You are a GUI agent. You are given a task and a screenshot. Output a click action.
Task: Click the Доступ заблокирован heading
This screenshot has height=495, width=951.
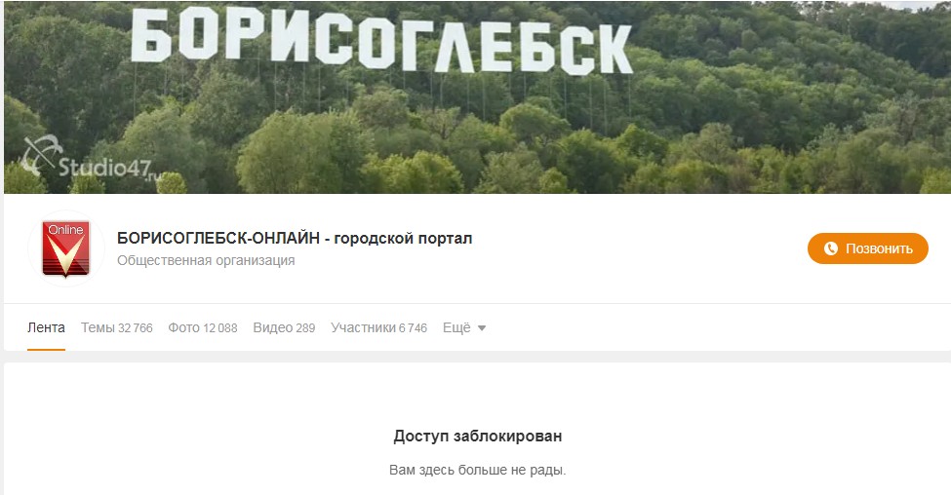click(478, 437)
